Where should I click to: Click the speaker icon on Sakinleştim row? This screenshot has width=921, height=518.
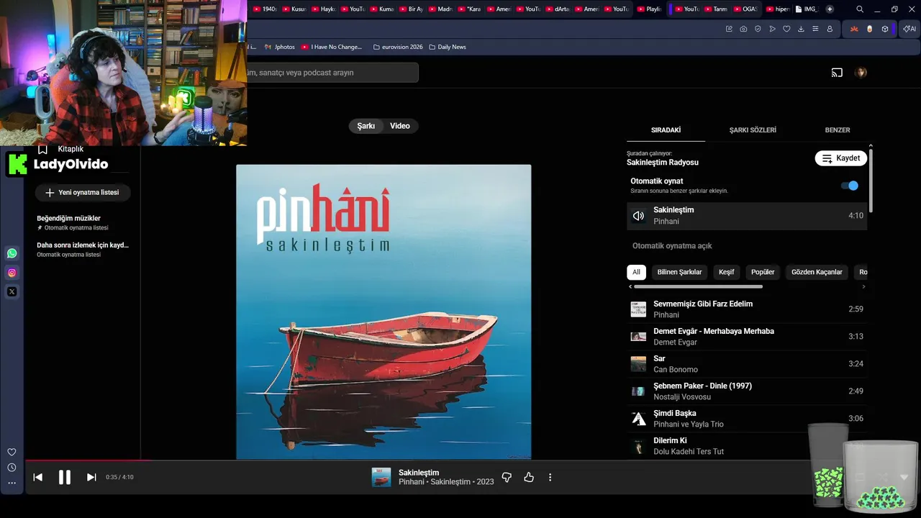638,216
